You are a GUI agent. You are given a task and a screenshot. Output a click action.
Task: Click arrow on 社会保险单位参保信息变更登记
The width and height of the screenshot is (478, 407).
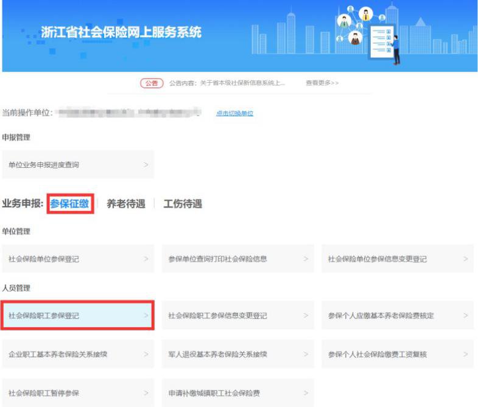point(465,259)
